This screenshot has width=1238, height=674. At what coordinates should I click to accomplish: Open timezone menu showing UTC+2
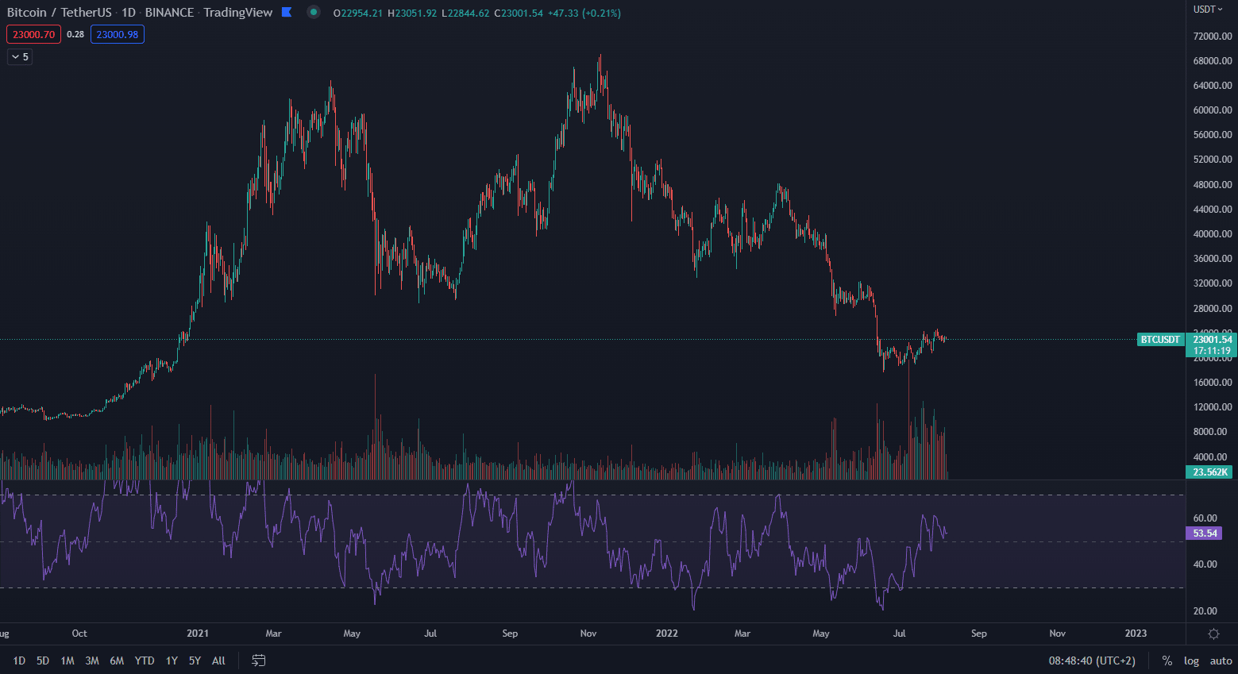click(x=1092, y=661)
